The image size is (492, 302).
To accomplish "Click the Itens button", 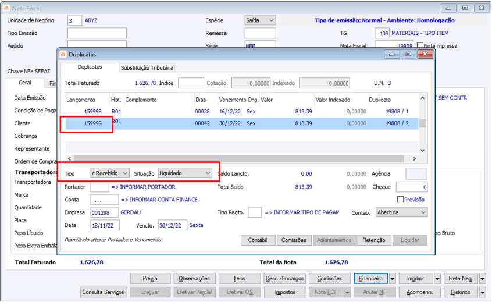I will point(240,279).
